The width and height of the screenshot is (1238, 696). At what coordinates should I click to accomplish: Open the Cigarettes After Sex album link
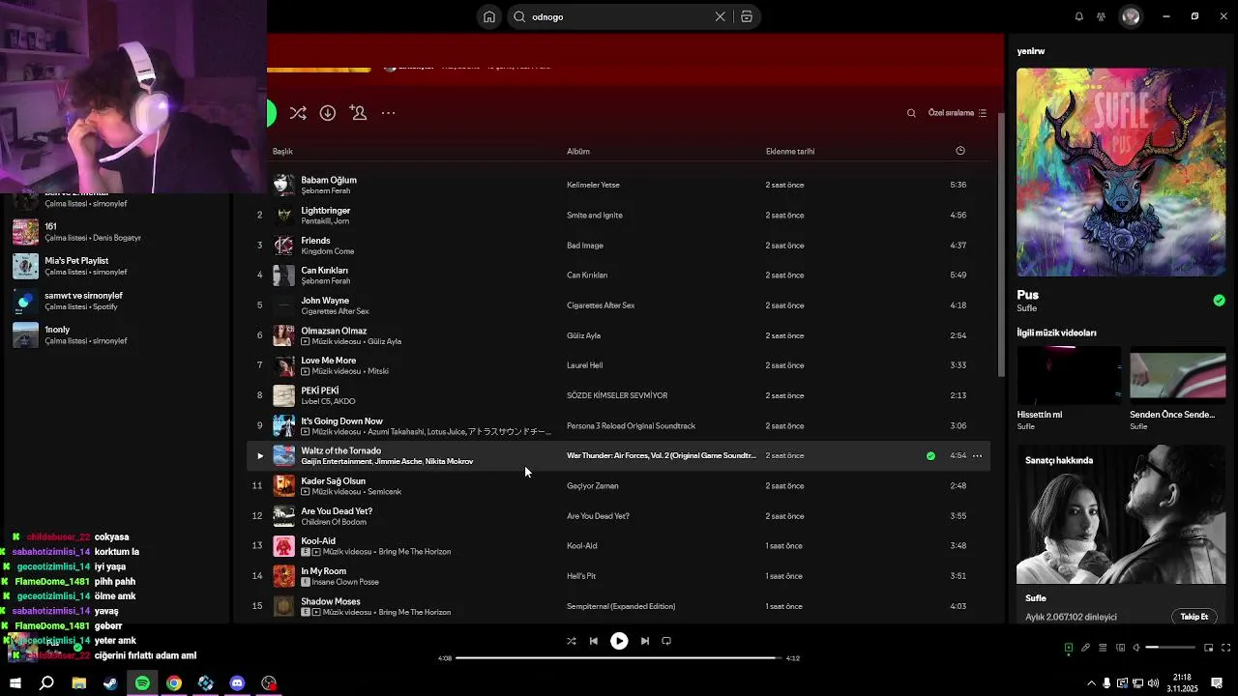[x=601, y=305]
